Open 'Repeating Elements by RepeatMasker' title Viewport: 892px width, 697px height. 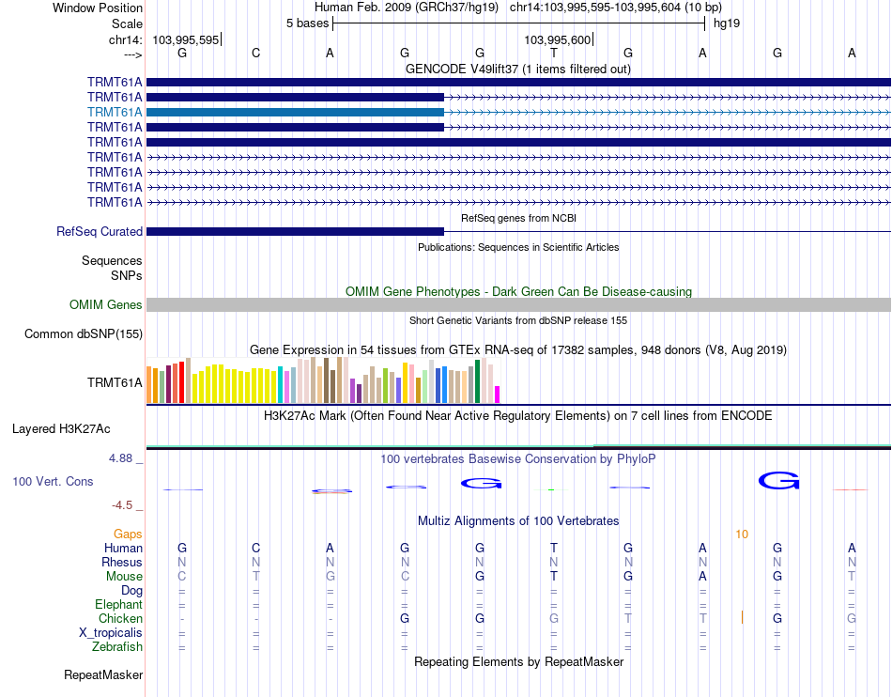tap(518, 661)
